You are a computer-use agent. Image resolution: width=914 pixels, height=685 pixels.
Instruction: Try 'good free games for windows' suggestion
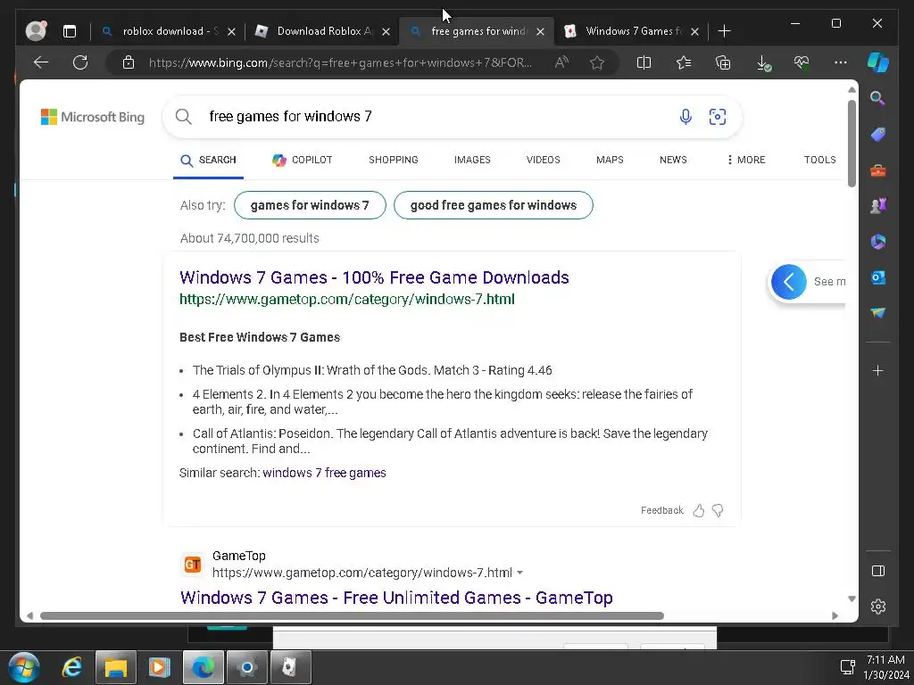coord(493,205)
